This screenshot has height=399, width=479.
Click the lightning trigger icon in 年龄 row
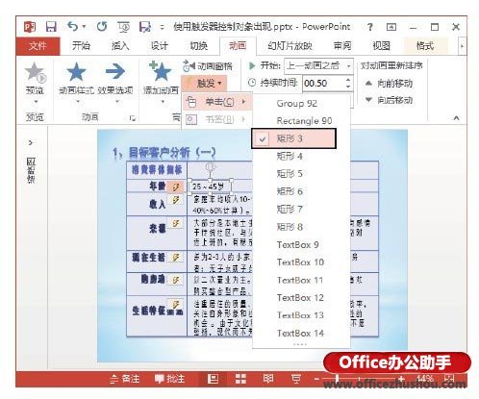pos(175,187)
